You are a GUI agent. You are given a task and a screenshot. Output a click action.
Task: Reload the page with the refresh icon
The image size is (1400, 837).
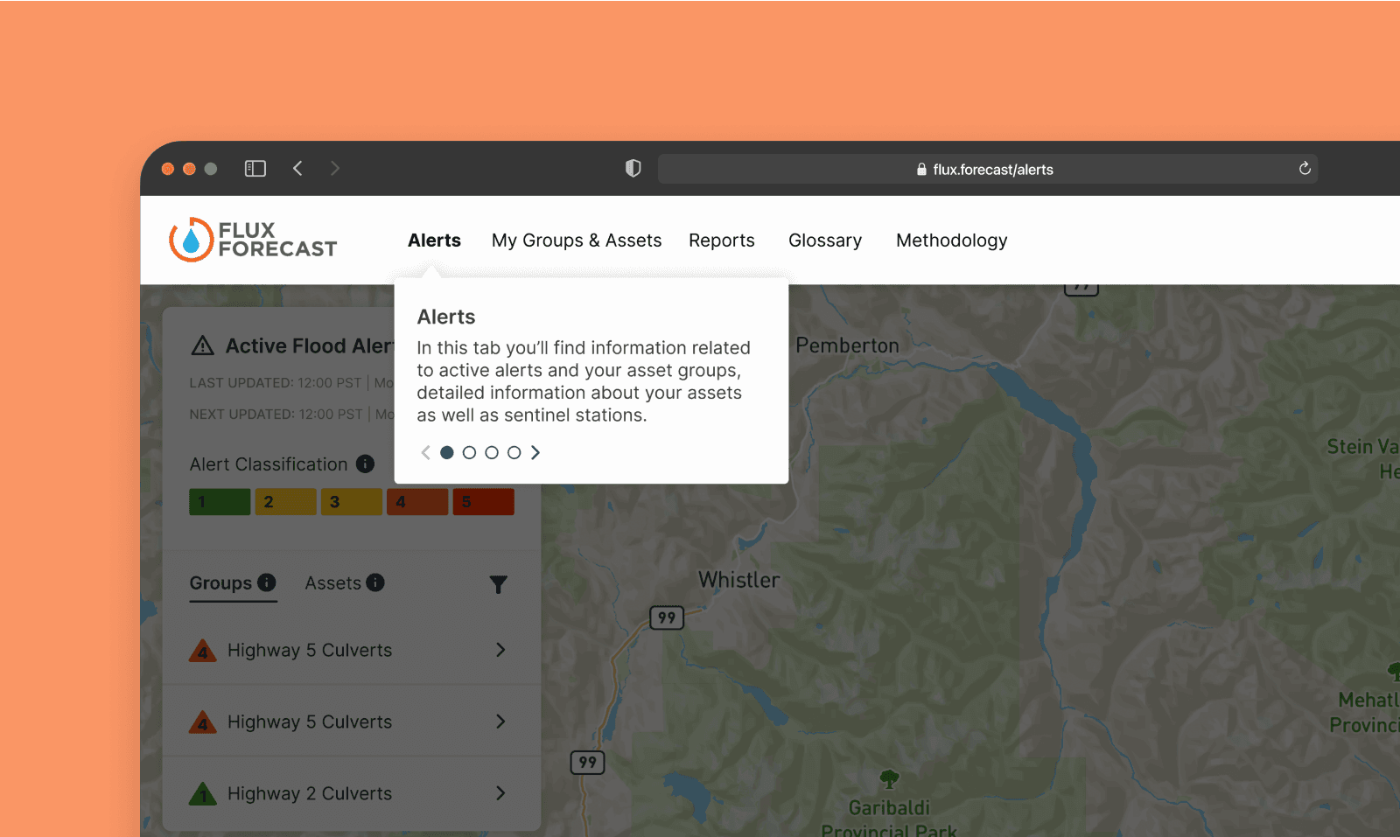[x=1305, y=169]
